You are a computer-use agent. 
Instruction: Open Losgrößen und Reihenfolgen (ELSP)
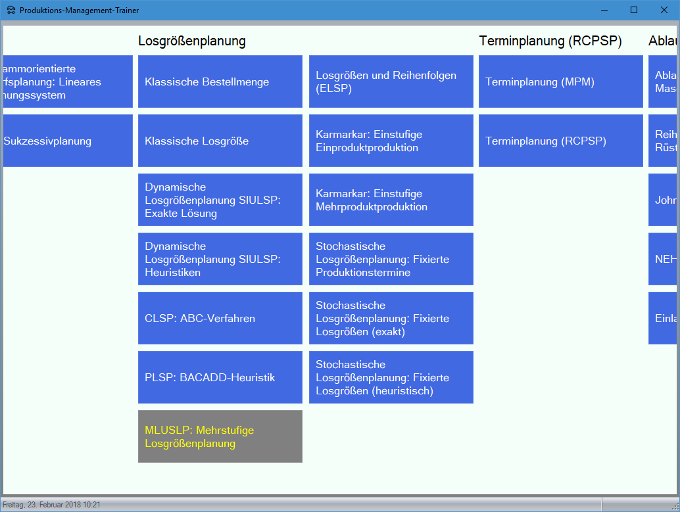click(x=391, y=81)
